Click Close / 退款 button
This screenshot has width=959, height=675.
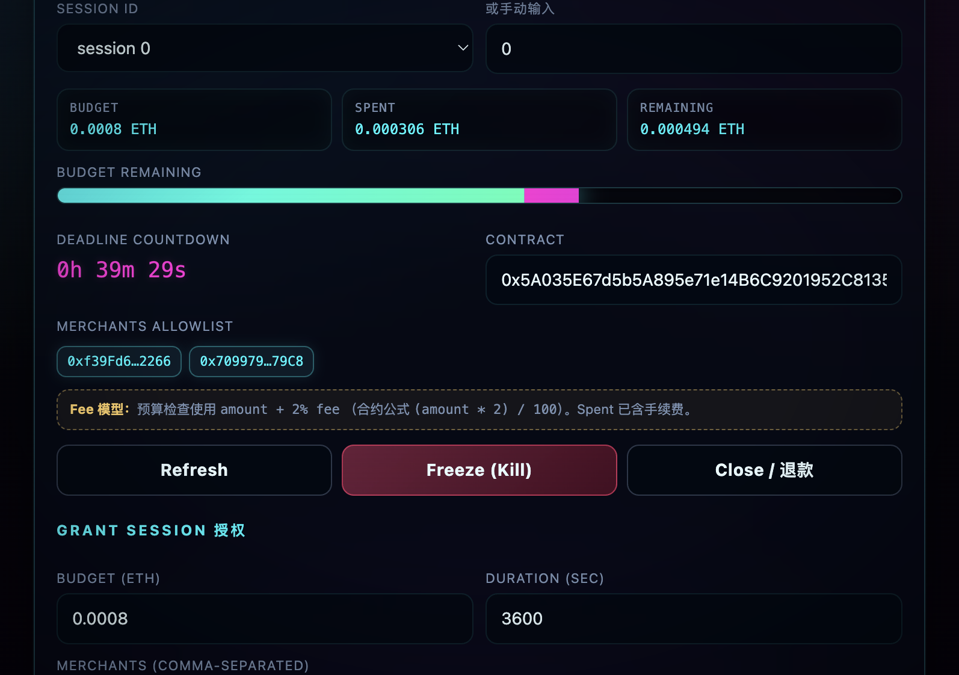tap(765, 470)
